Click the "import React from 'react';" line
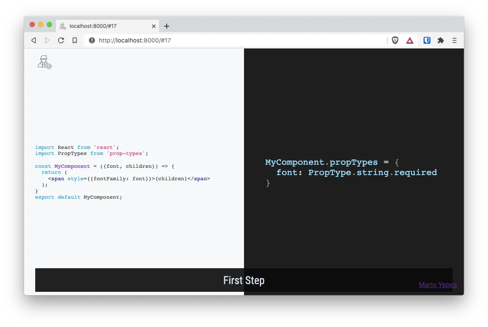 click(x=77, y=147)
